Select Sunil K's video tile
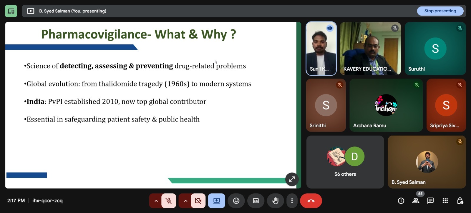 coord(321,49)
